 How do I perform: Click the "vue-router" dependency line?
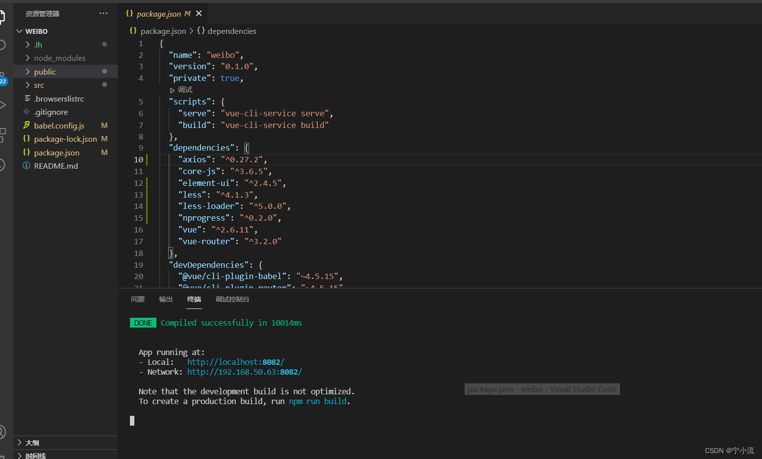click(229, 241)
